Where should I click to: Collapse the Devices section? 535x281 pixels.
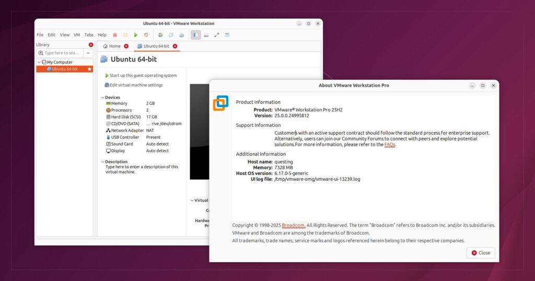[102, 98]
